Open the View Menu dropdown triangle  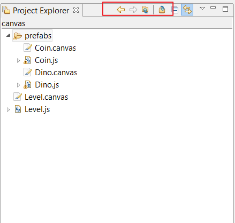[x=202, y=8]
